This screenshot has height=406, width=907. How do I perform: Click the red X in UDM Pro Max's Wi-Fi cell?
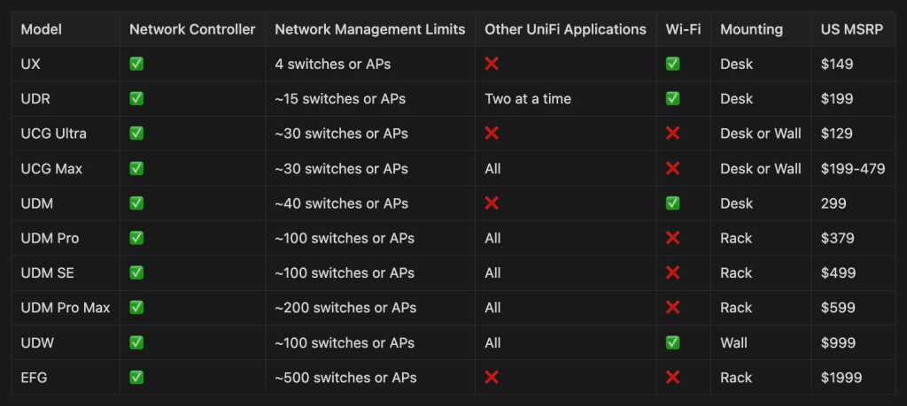point(673,308)
